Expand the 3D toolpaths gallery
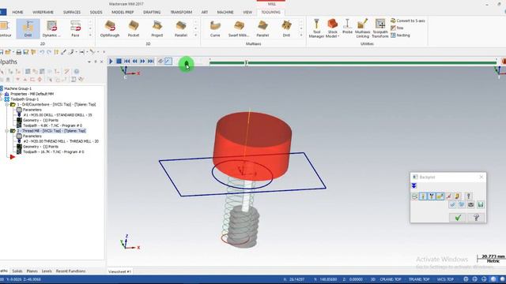The width and height of the screenshot is (506, 284). 195,35
